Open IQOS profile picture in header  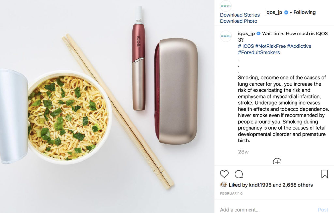point(226,6)
